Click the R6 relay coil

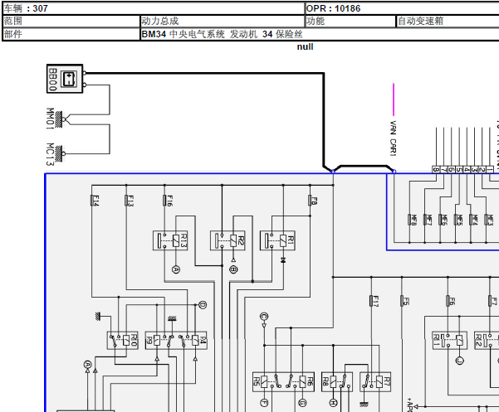tap(303, 382)
